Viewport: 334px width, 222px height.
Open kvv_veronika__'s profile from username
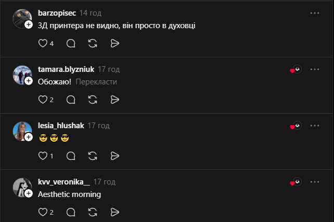pos(64,182)
